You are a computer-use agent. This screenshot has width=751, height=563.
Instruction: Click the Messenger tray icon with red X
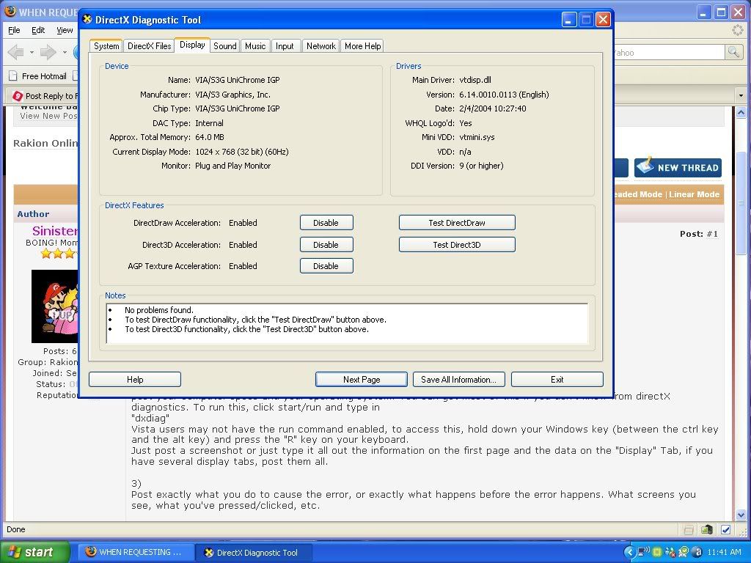pos(670,552)
